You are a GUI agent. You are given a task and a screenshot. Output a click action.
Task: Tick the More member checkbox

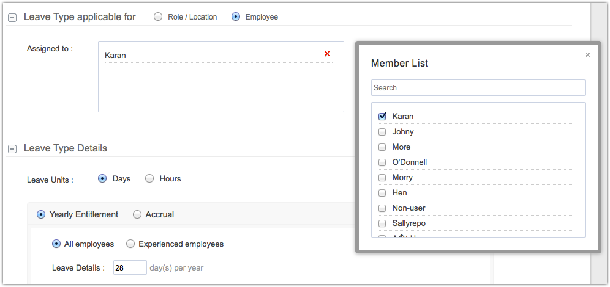(382, 147)
